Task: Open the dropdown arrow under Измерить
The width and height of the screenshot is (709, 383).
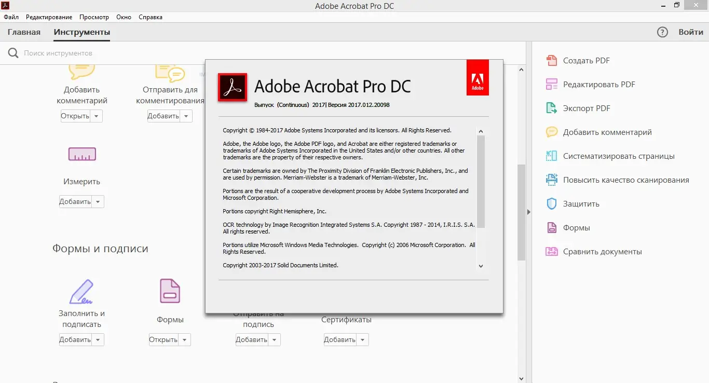Action: [x=98, y=202]
